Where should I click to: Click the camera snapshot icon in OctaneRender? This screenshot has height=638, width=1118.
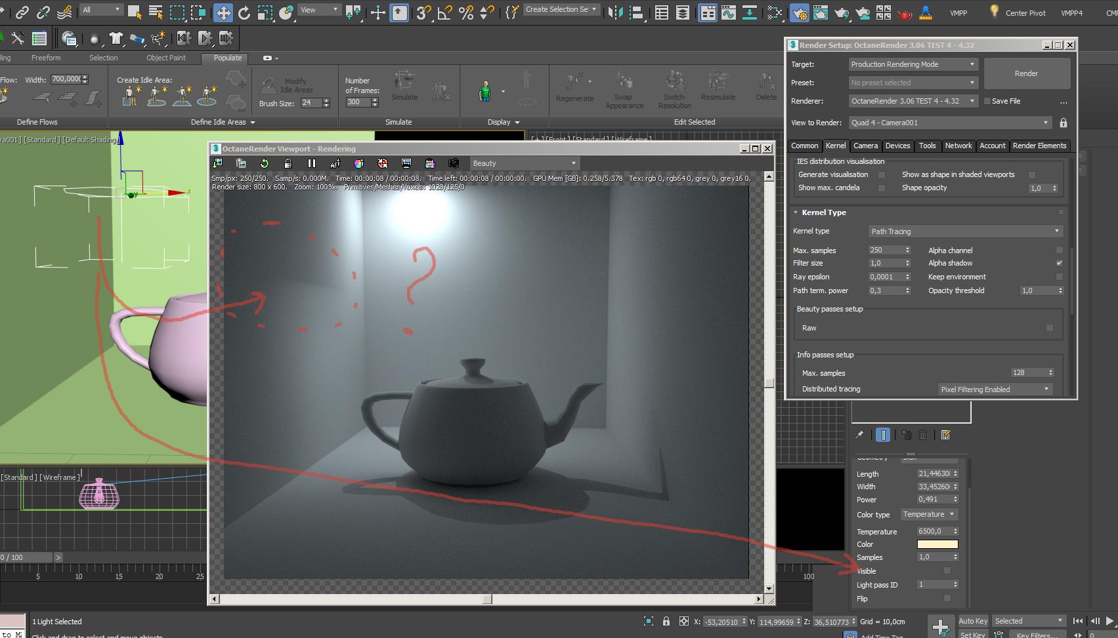click(x=454, y=163)
